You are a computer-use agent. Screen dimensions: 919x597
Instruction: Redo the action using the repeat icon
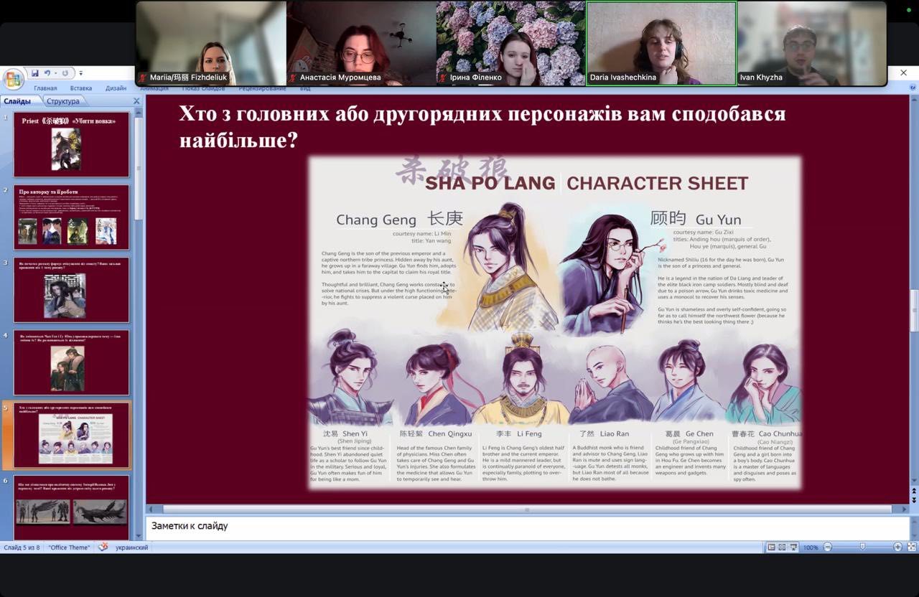pos(65,73)
